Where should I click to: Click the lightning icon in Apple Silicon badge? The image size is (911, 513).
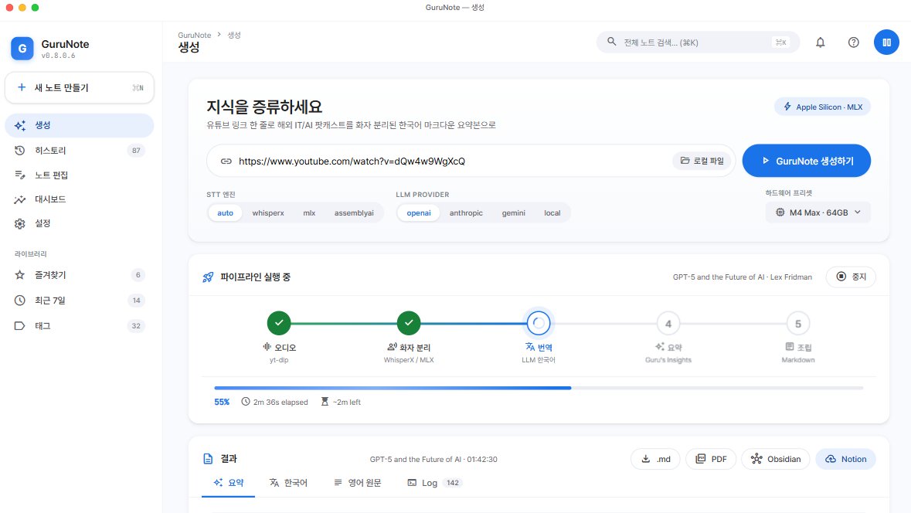point(787,107)
